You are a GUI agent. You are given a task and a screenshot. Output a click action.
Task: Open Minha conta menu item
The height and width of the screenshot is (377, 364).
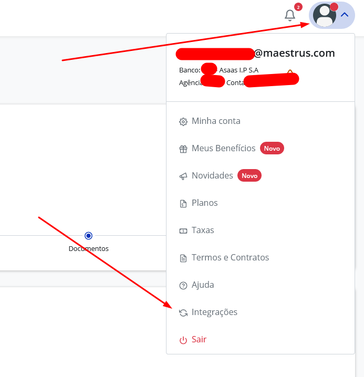(x=261, y=121)
